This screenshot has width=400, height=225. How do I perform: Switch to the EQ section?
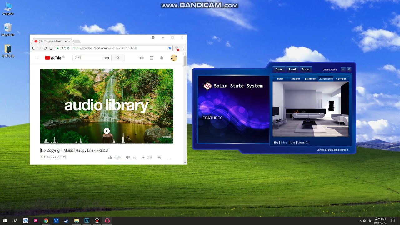tap(276, 142)
